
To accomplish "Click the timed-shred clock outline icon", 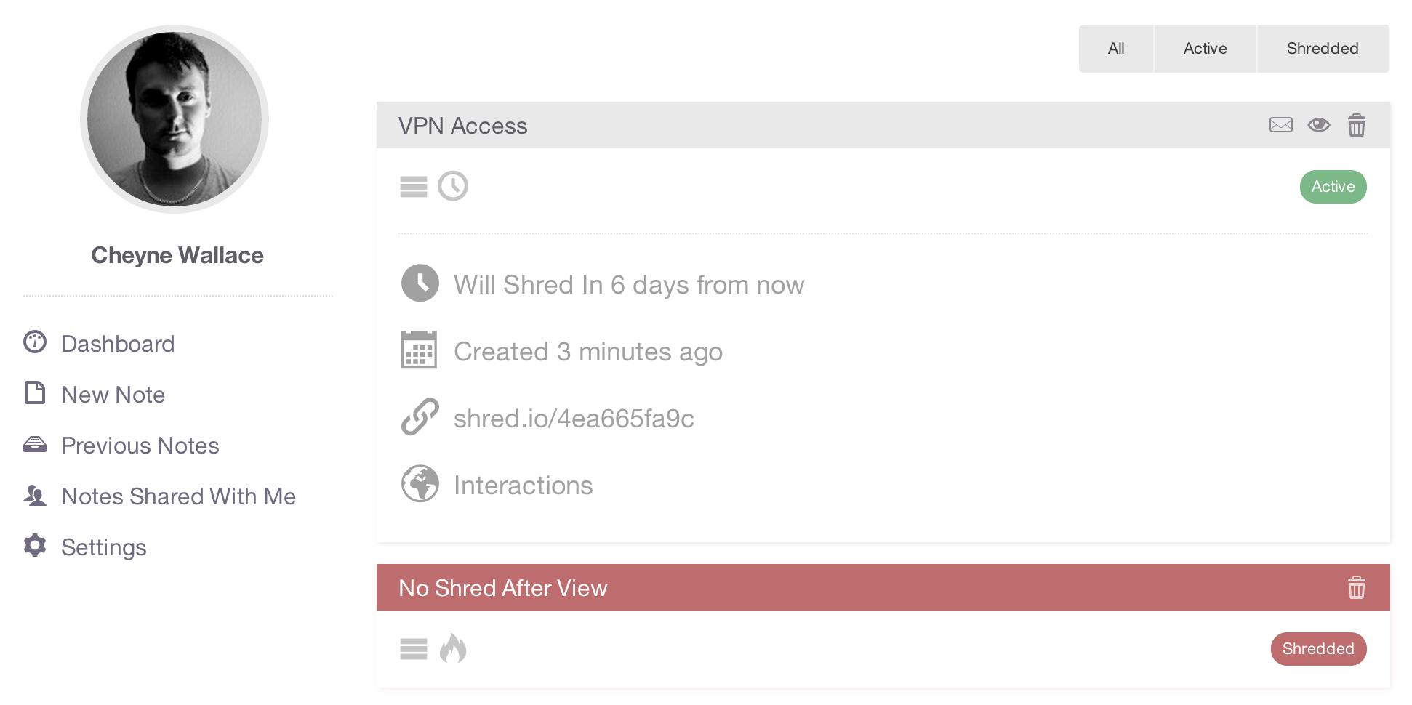I will point(452,186).
